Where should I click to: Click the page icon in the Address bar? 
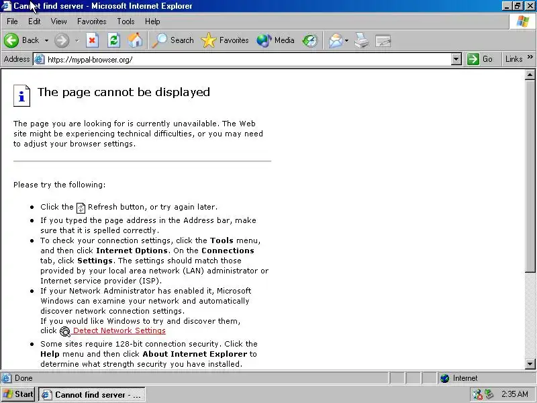[x=40, y=59]
